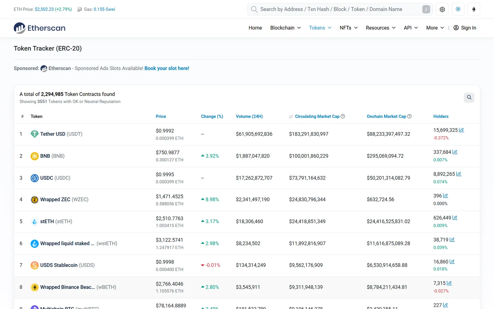The width and height of the screenshot is (494, 309).
Task: Sort the table by Holders
Action: [441, 116]
